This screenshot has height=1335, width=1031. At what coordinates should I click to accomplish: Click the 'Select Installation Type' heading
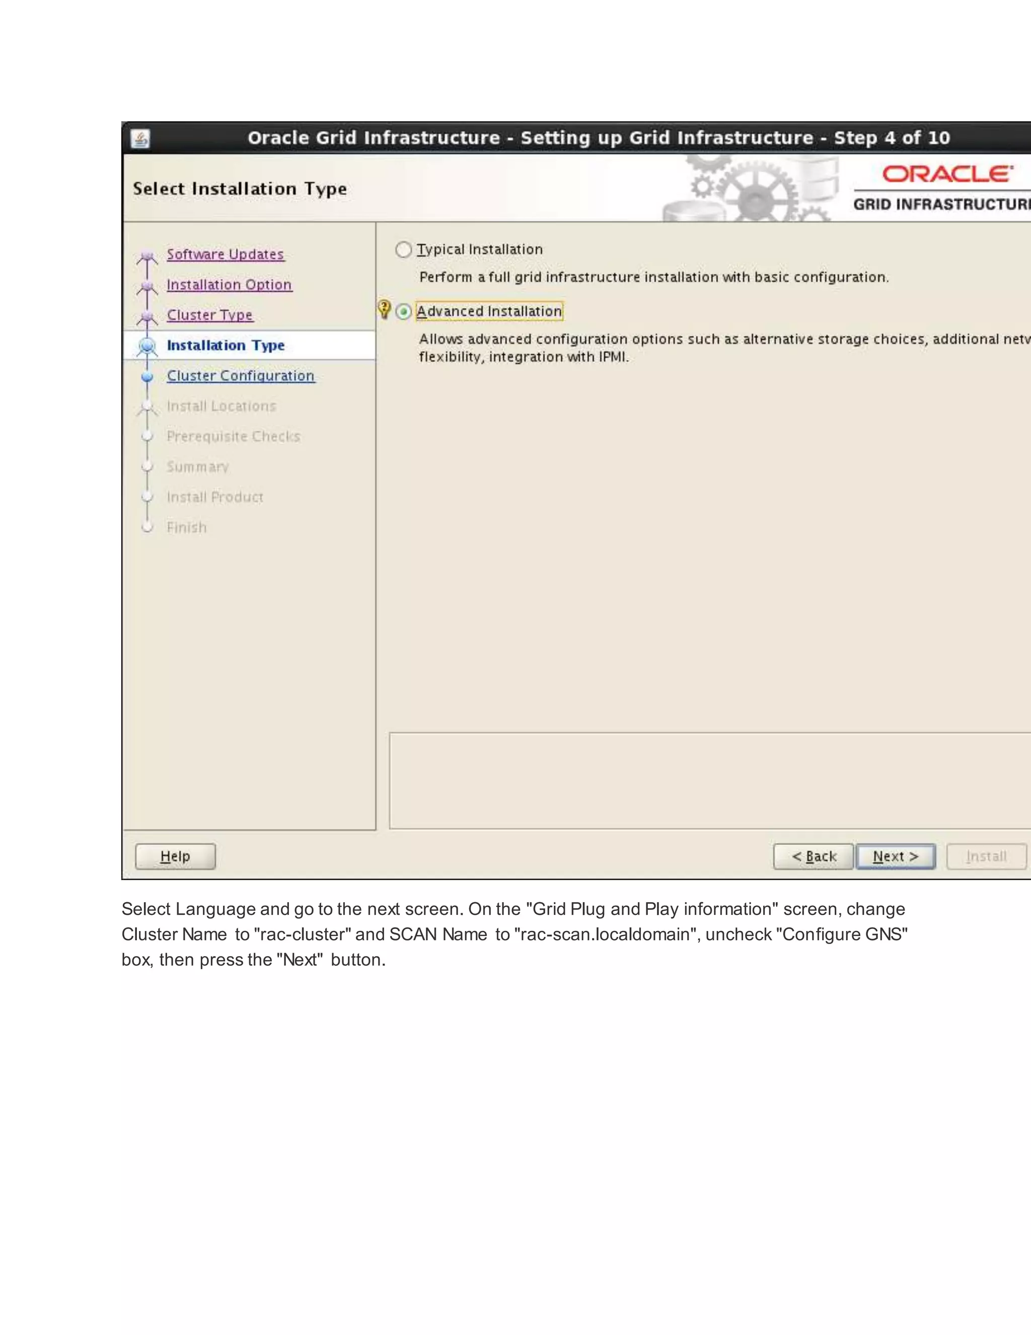point(240,189)
